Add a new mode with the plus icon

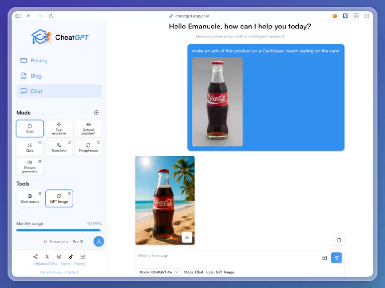(x=96, y=113)
